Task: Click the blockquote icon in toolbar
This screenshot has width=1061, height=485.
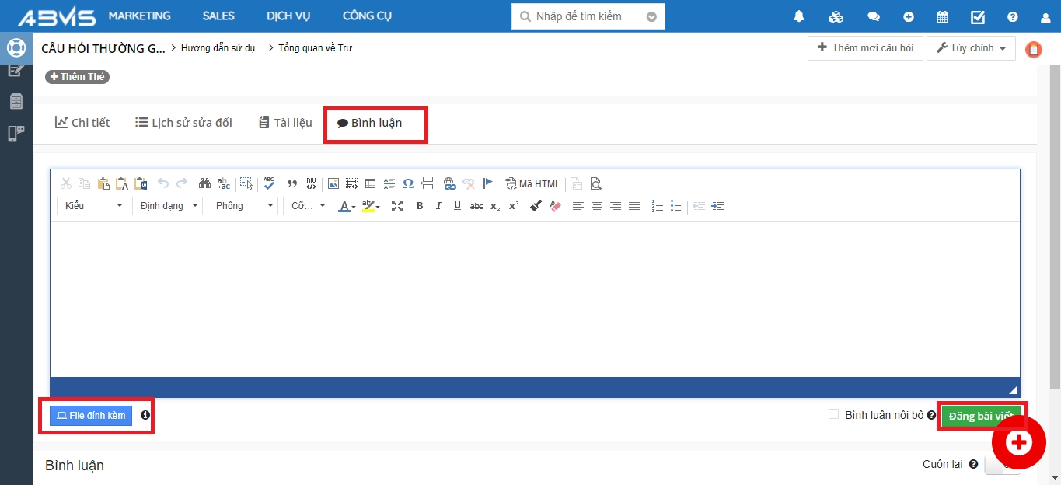Action: pos(292,184)
